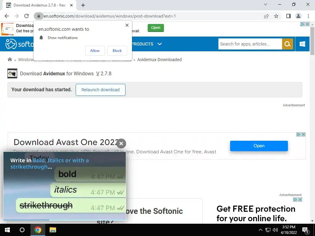Screen dimensions: 315x236
Task: Click Get FREE protection ad text
Action: coord(256,214)
